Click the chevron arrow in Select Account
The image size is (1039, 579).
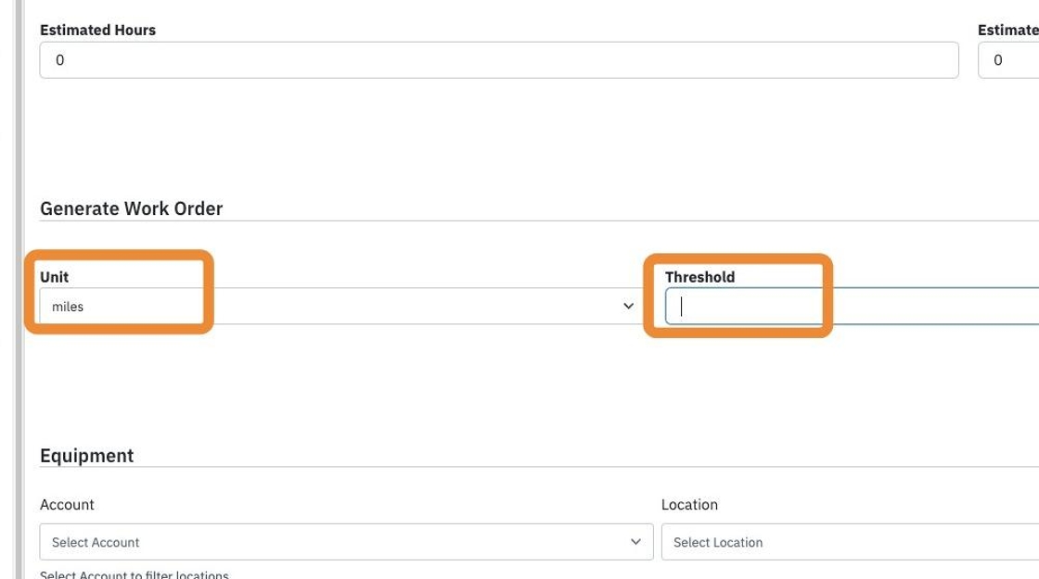(x=635, y=542)
